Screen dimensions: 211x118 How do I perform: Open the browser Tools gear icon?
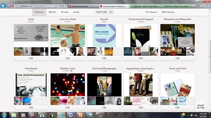(209, 6)
